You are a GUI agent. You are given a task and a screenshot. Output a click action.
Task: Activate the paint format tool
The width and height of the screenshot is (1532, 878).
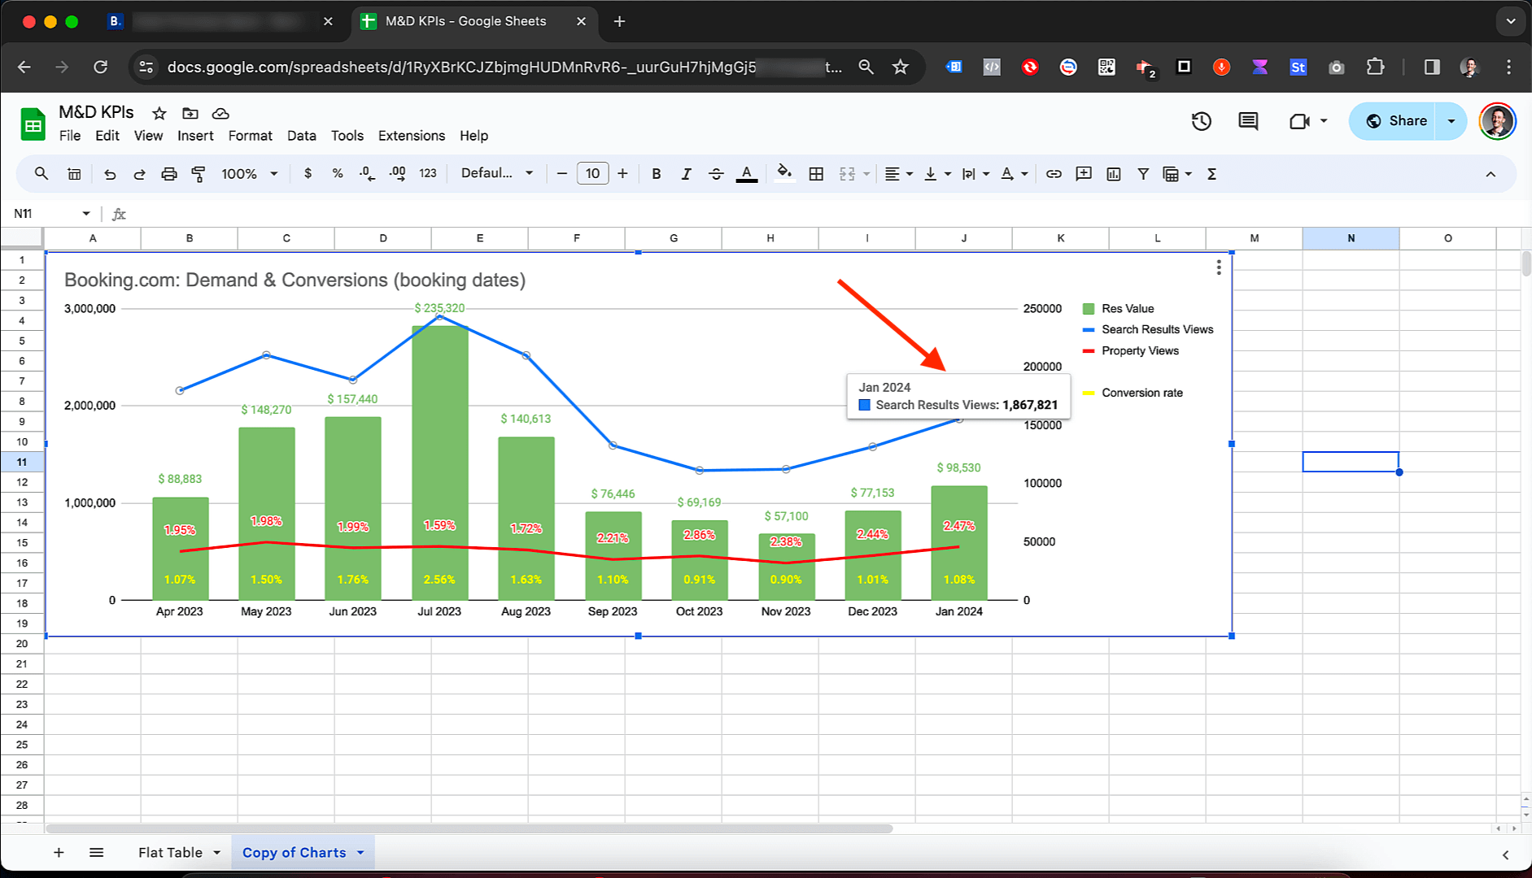click(198, 173)
